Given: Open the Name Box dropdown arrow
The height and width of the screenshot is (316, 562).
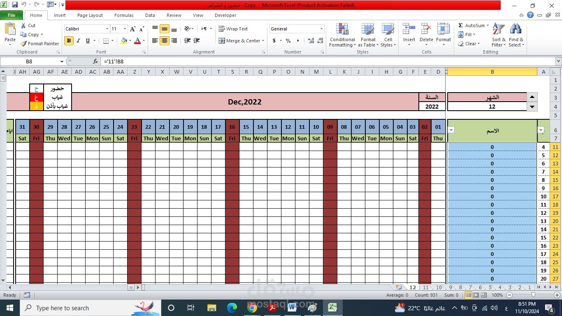Looking at the screenshot, I should point(62,61).
